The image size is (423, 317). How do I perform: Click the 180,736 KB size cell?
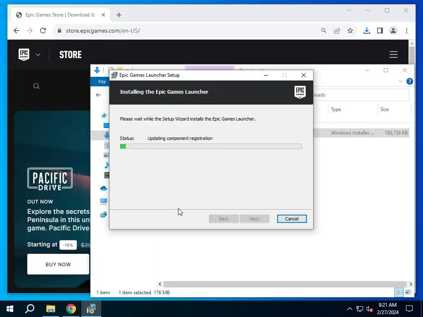396,132
